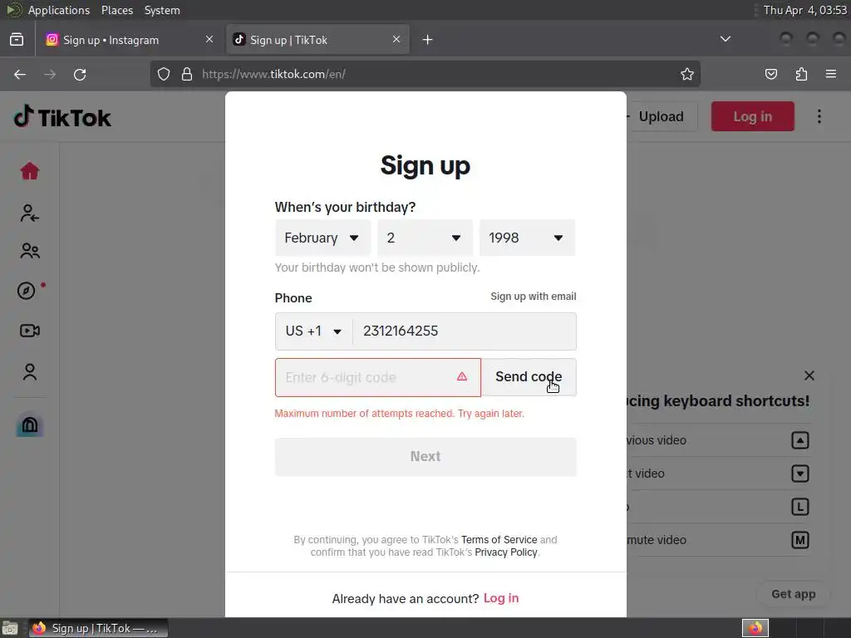Click the warning triangle in code field
Image resolution: width=851 pixels, height=638 pixels.
(462, 376)
